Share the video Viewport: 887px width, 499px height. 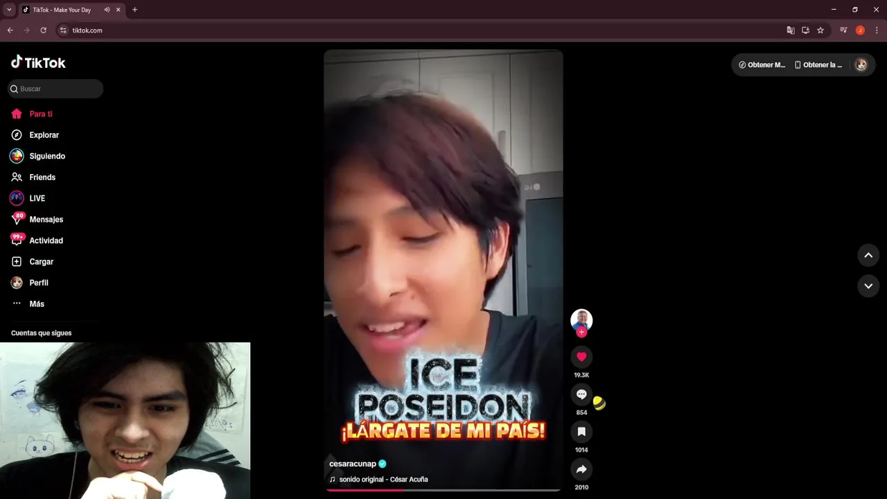(x=581, y=469)
